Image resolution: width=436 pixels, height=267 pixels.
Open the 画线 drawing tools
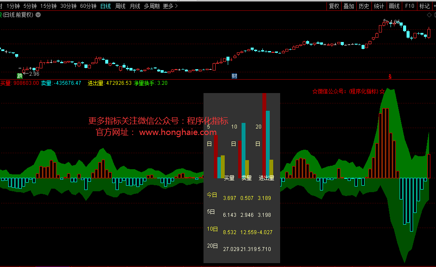(x=394, y=6)
